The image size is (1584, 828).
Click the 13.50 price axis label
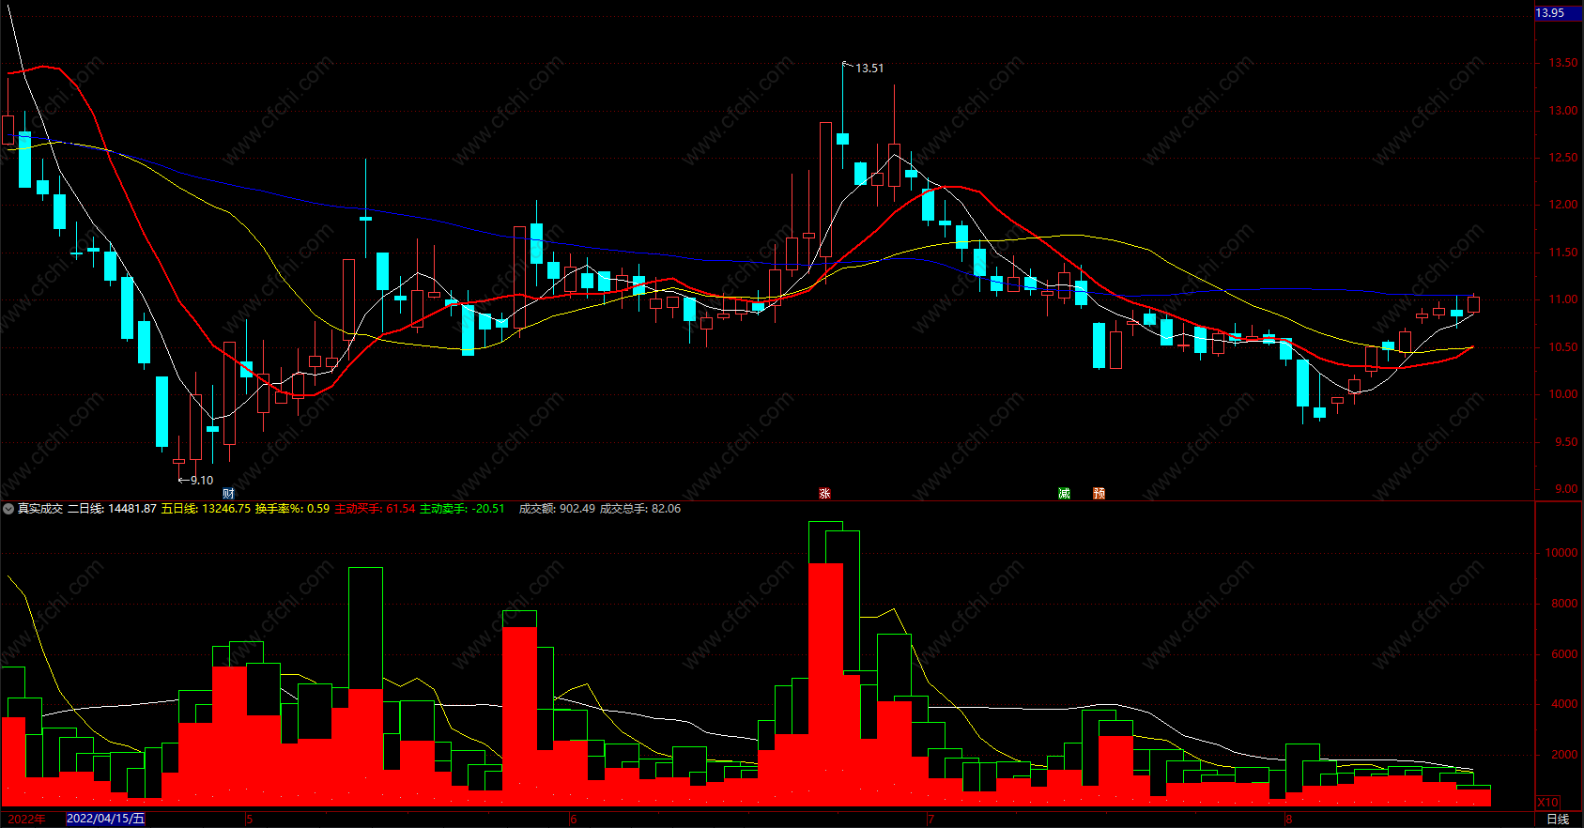(1562, 63)
